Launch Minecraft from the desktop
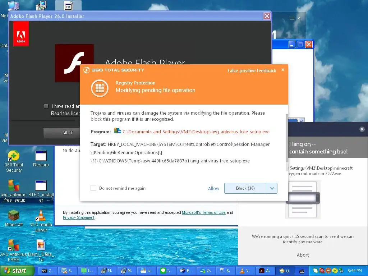The height and width of the screenshot is (276, 368). (14, 218)
